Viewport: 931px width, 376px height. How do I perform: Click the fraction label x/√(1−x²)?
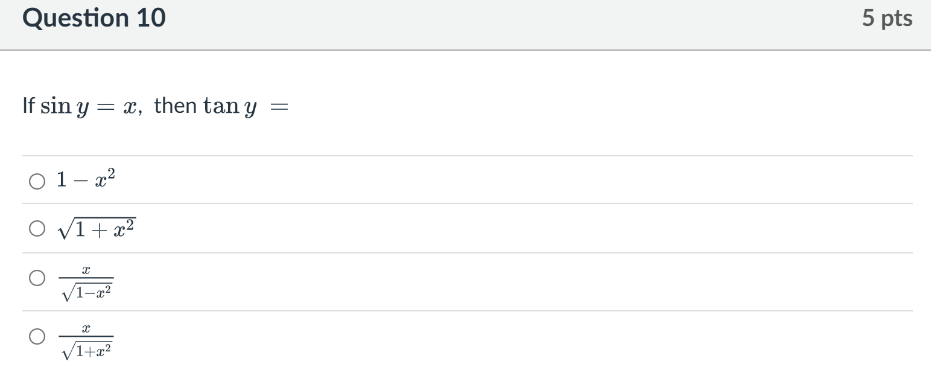click(x=86, y=284)
